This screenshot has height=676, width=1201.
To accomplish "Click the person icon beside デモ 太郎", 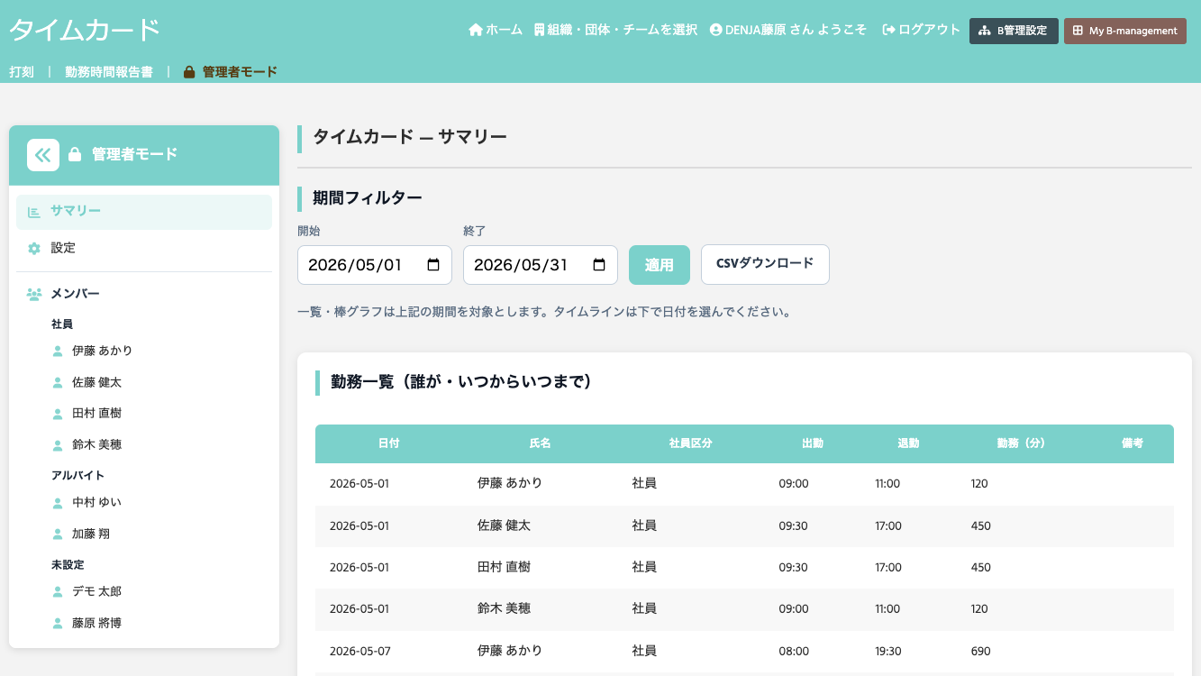I will point(58,591).
